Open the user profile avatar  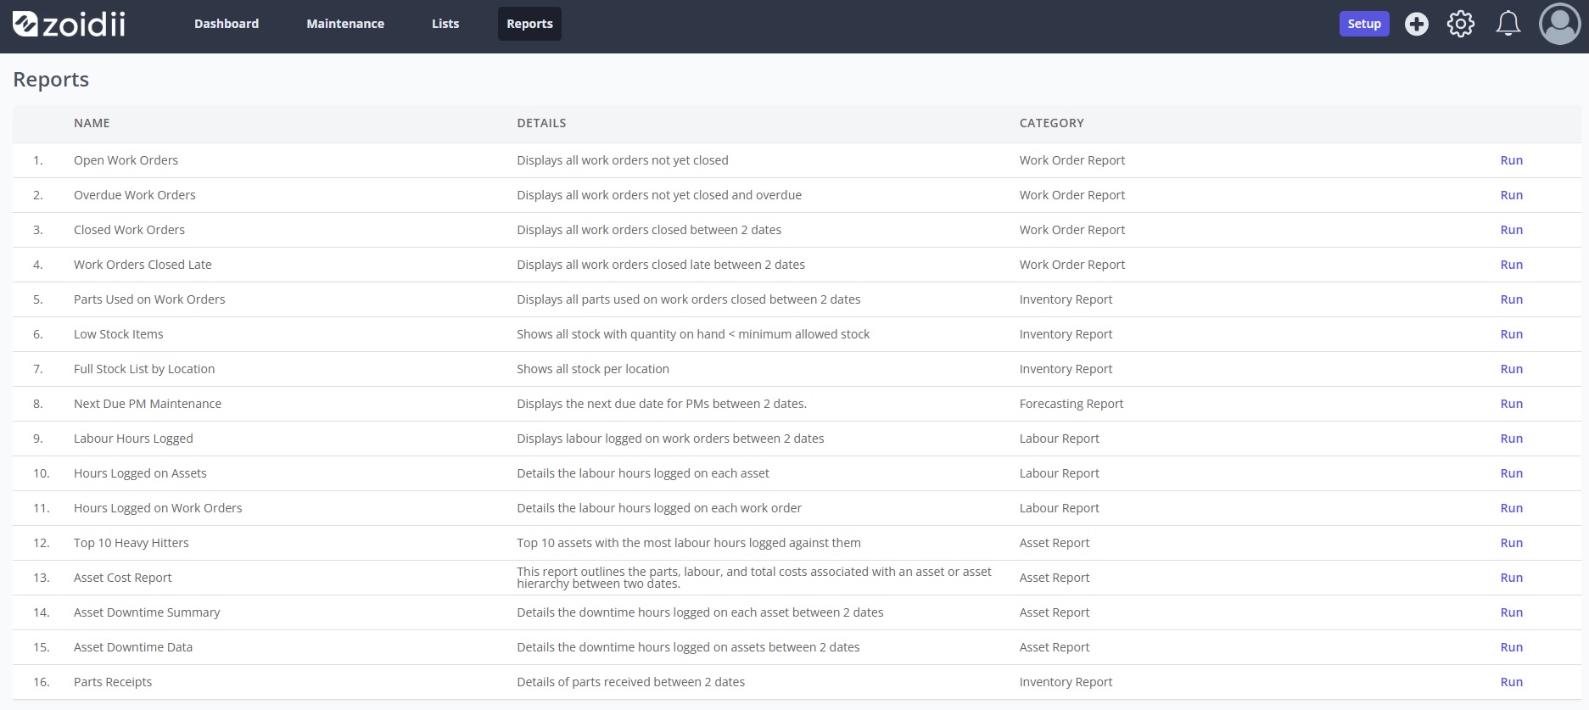point(1559,24)
